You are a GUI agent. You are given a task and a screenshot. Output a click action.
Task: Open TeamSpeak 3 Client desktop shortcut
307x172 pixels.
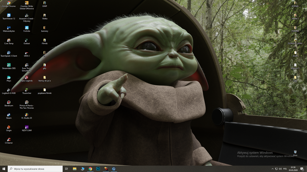click(9, 54)
